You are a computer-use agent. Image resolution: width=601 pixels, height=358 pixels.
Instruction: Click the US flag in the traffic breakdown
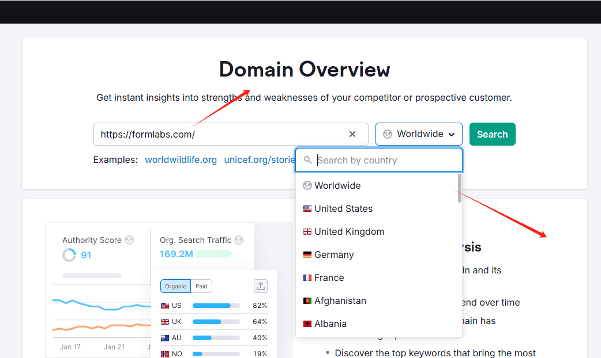(x=165, y=306)
